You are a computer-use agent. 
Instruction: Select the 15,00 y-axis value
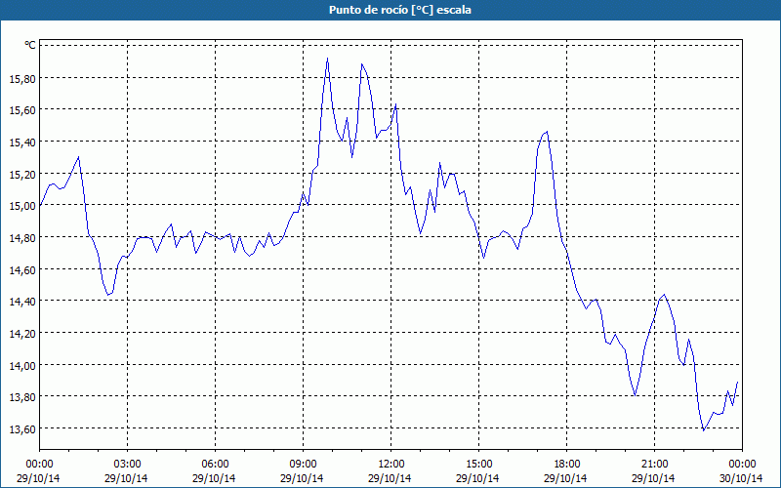pyautogui.click(x=22, y=206)
